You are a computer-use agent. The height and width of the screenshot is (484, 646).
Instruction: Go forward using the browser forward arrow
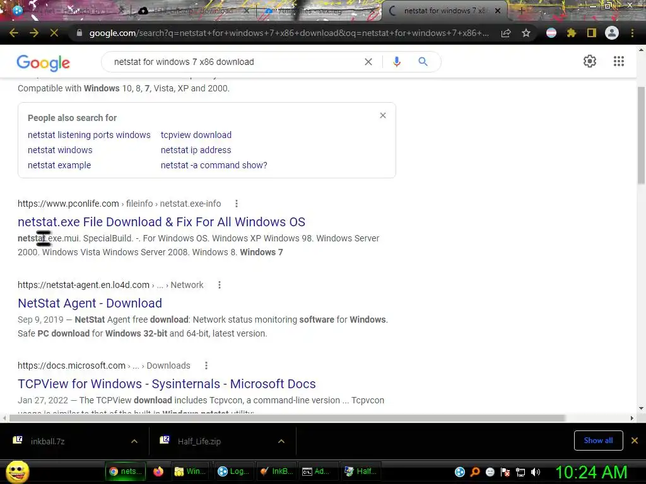[x=34, y=33]
